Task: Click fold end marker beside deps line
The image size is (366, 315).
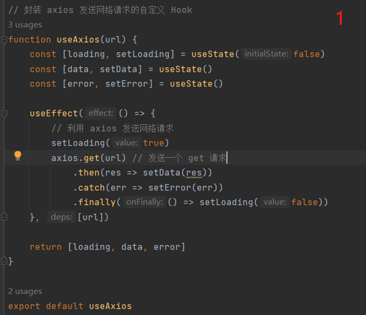Action: [x=4, y=217]
